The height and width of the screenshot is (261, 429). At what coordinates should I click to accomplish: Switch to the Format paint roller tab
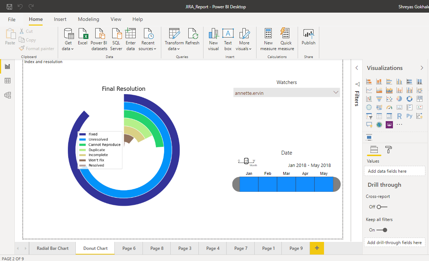pyautogui.click(x=389, y=150)
